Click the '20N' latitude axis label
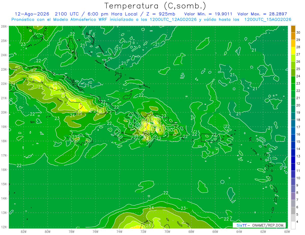Viewport: 305px width, 235px height. [4, 112]
